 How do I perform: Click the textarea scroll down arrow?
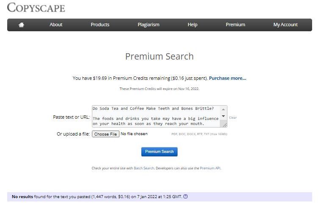tap(223, 116)
